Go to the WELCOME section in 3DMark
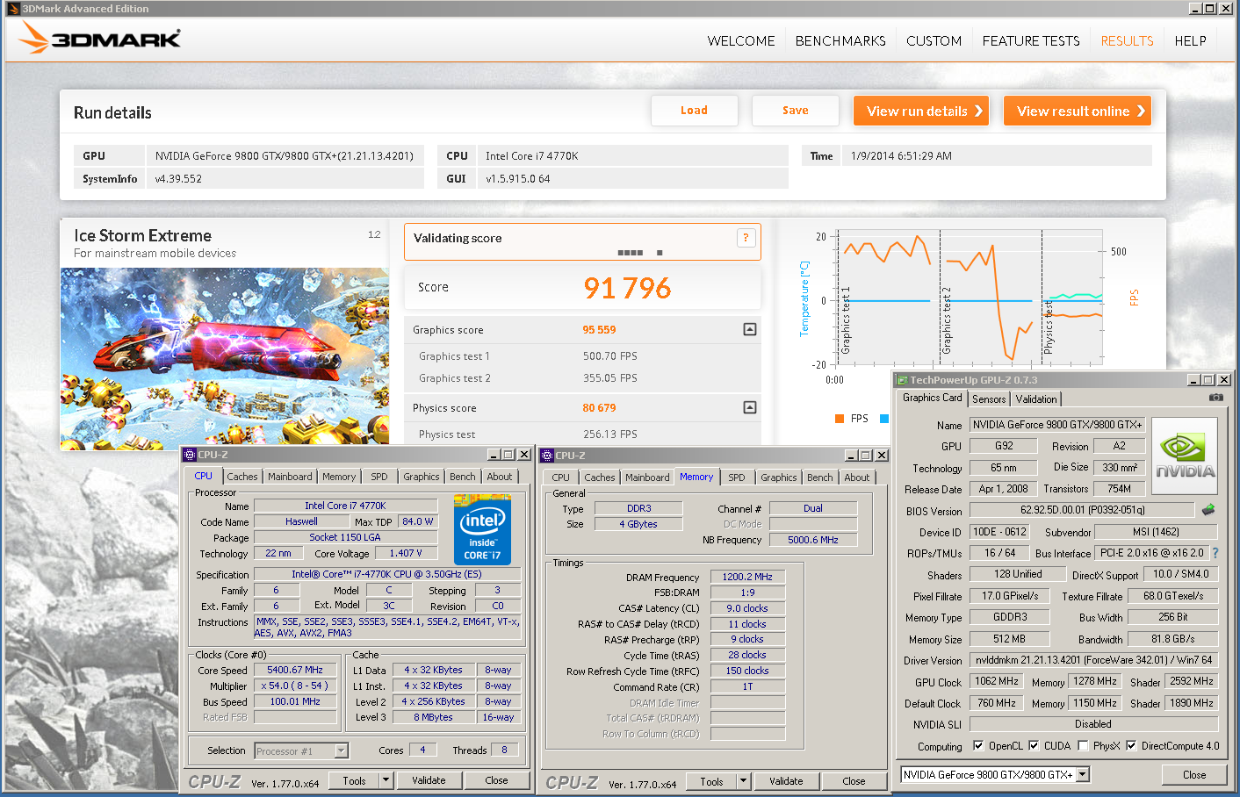The image size is (1240, 797). point(741,40)
